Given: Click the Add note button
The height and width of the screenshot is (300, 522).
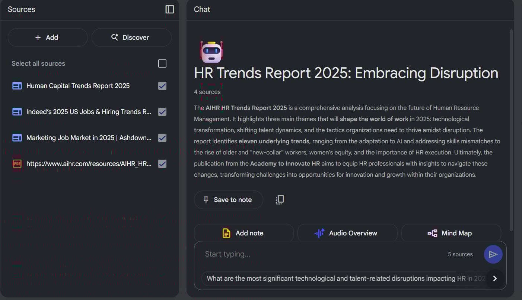Looking at the screenshot, I should [244, 233].
